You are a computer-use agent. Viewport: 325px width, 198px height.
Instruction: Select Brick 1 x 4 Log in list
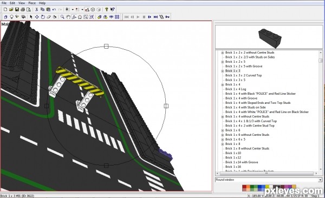pos(236,89)
